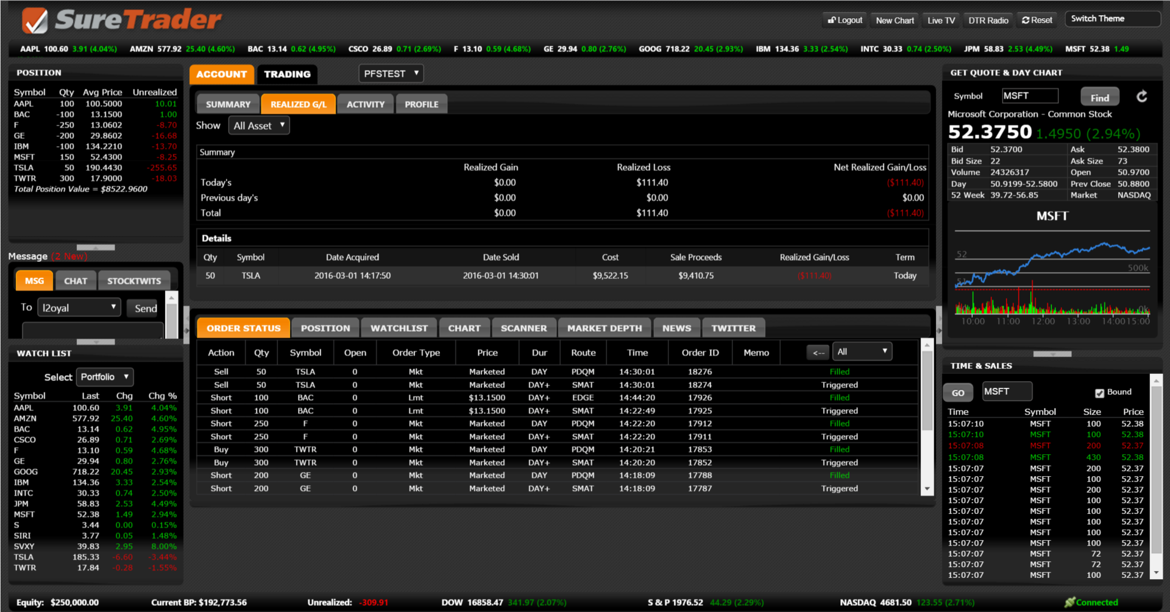Select order ID 17853 row
Viewport: 1170px width, 612px height.
[x=558, y=449]
